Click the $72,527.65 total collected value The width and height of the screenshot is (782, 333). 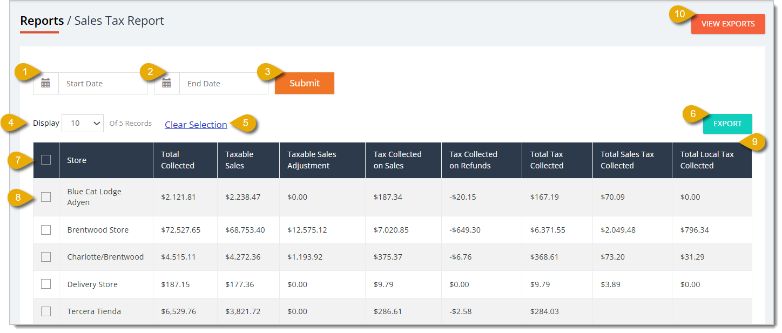click(x=181, y=230)
